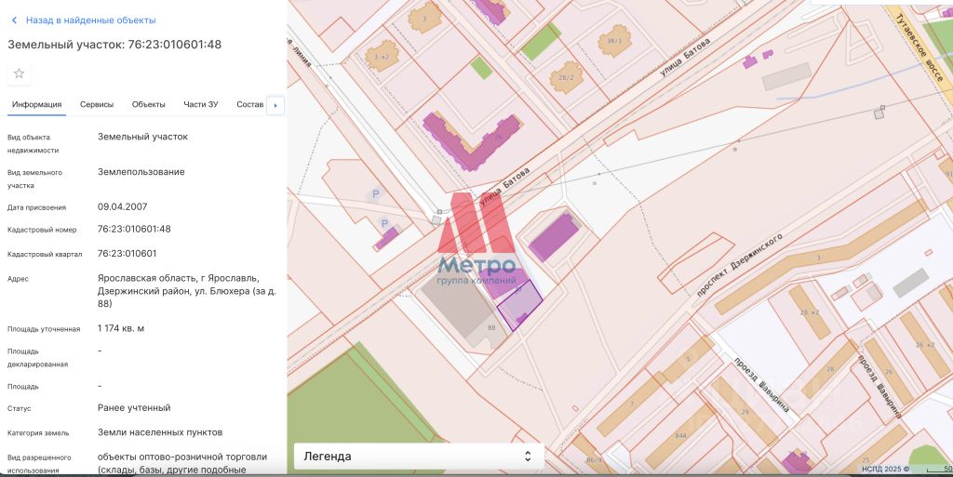Click the 'Площадь уточненная' field label
953x477 pixels.
[x=44, y=329]
